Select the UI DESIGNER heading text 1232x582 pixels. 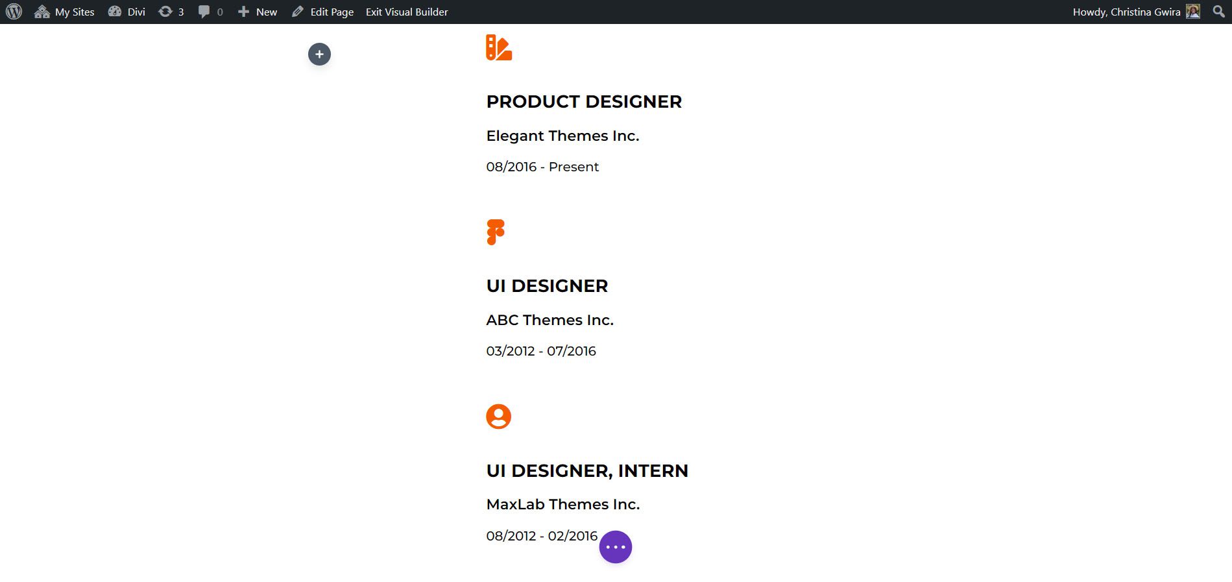click(x=547, y=285)
